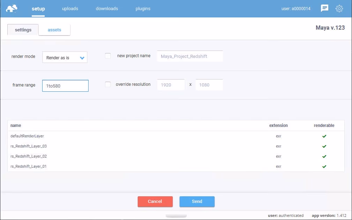Click renderable checkmark for defaultRenderLayer
This screenshot has width=352, height=220.
coord(324,136)
